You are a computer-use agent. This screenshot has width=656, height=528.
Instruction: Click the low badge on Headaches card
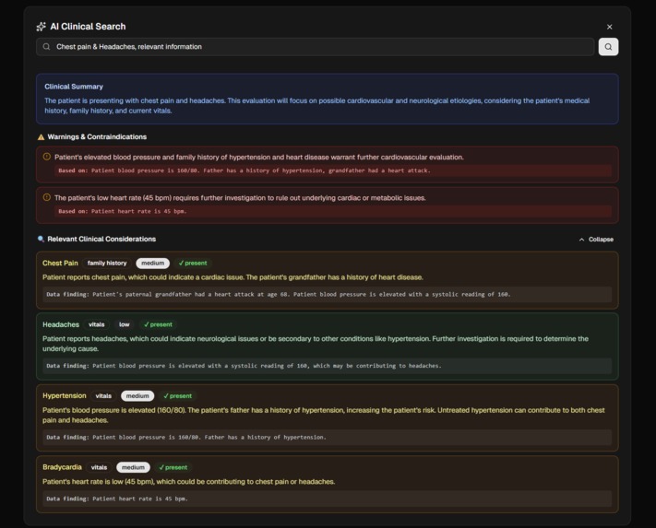click(x=125, y=324)
